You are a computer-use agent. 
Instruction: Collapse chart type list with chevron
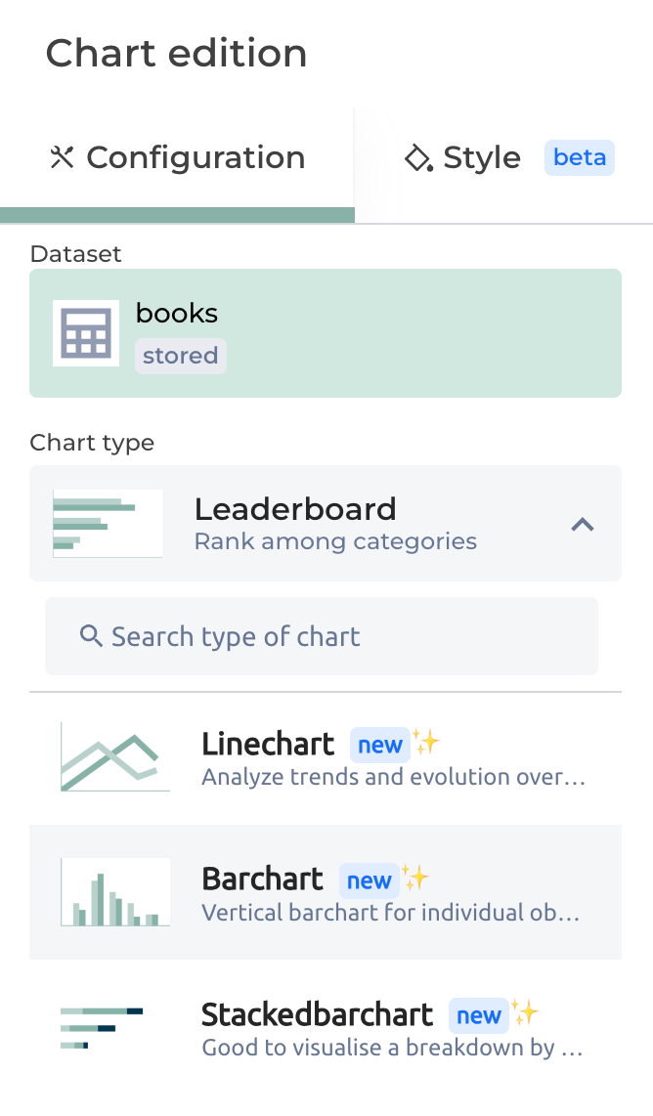pyautogui.click(x=583, y=525)
